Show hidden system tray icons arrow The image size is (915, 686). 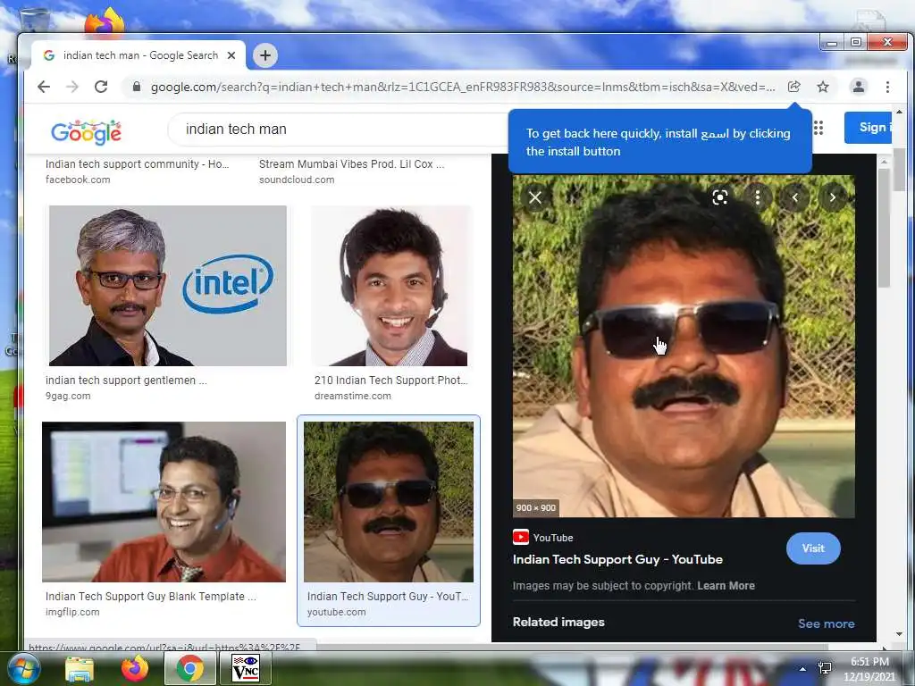click(802, 669)
